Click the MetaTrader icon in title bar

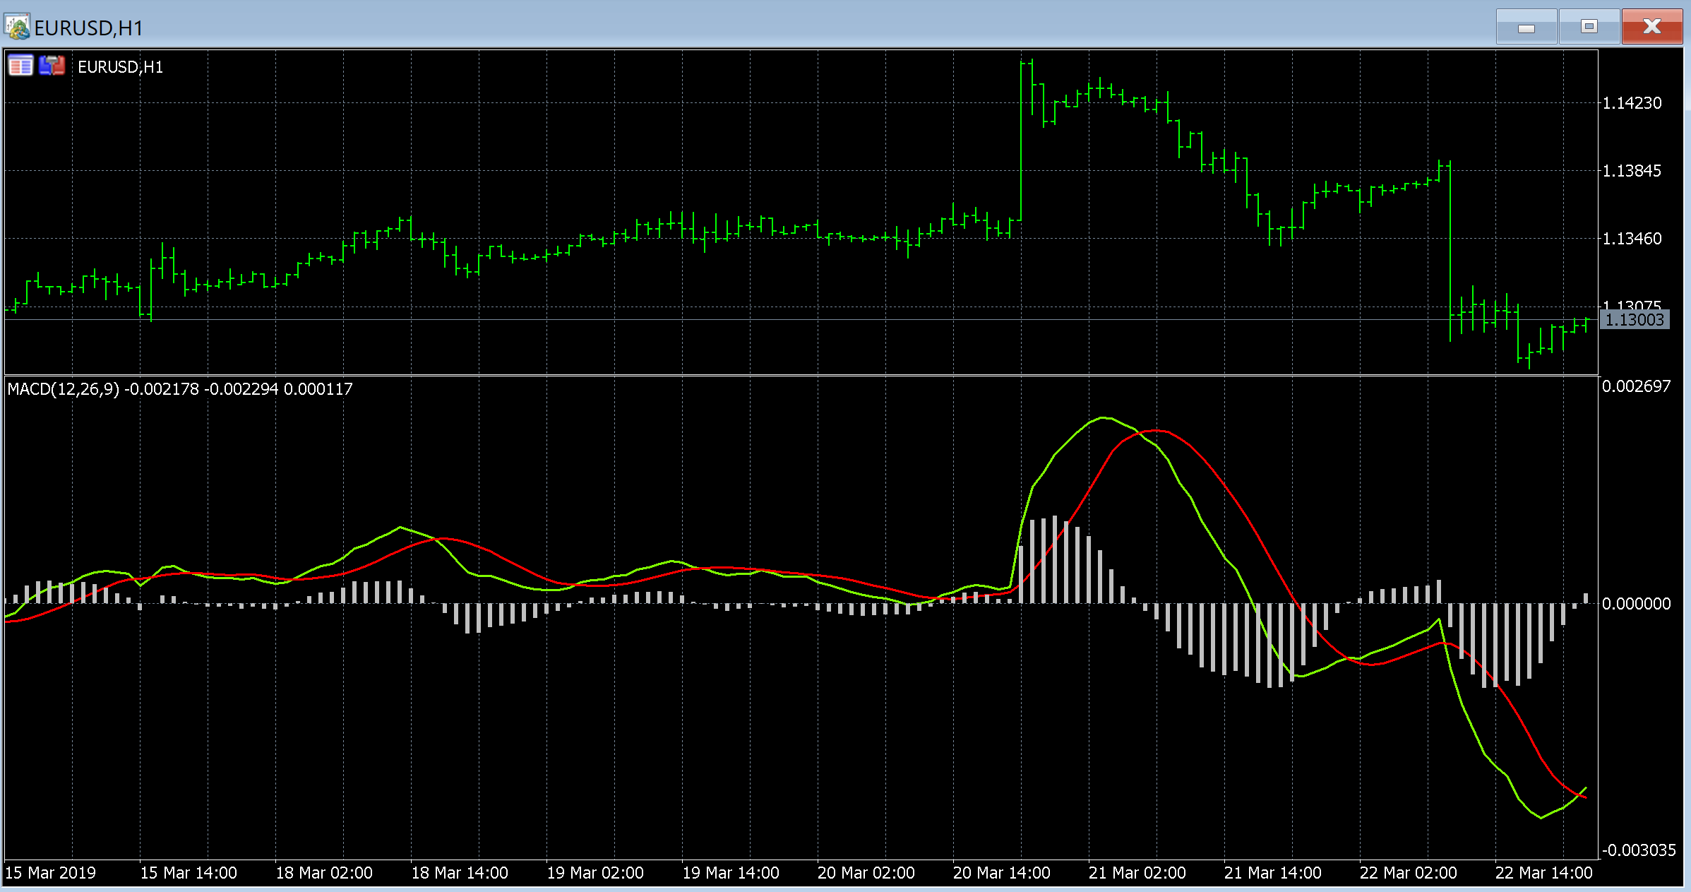coord(17,27)
